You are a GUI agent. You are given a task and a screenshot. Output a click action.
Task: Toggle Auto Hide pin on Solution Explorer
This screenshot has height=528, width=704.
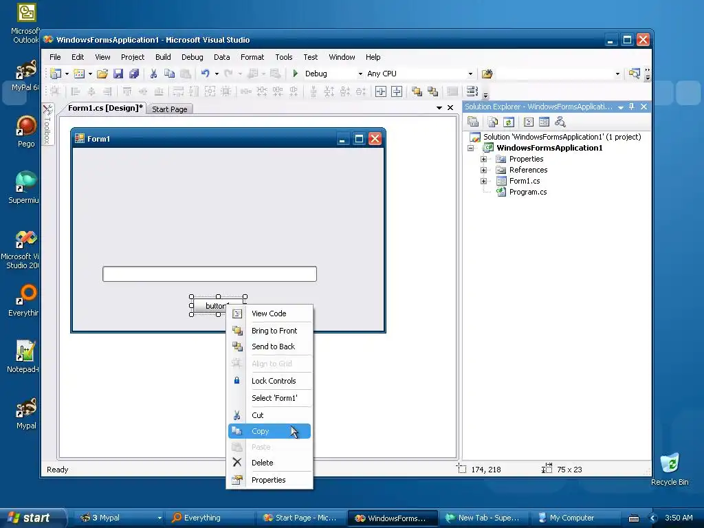(632, 107)
